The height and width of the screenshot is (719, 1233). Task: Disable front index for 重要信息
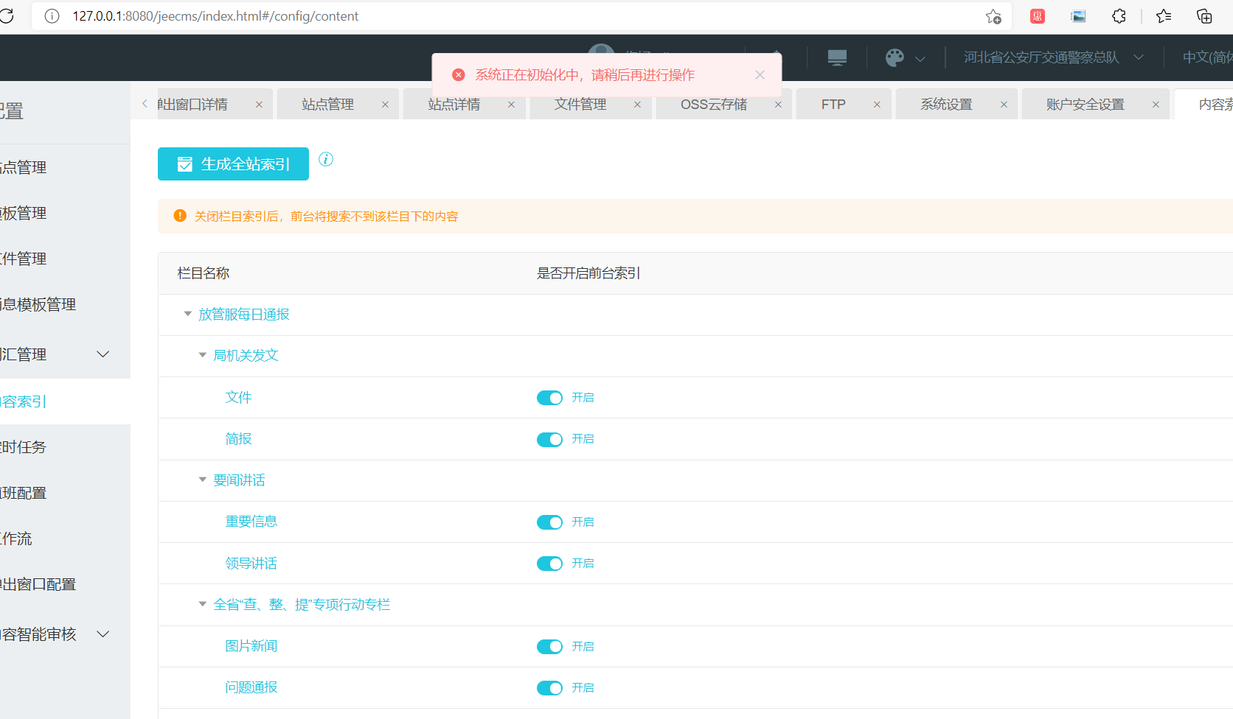click(x=549, y=522)
